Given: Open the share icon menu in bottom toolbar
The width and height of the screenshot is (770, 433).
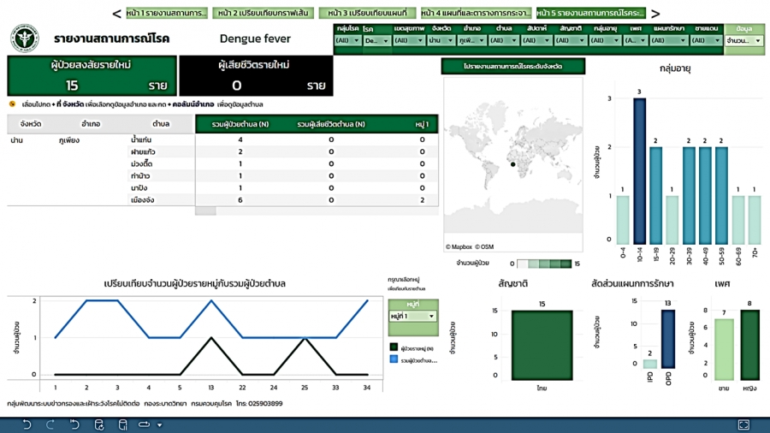Looking at the screenshot, I should point(146,424).
